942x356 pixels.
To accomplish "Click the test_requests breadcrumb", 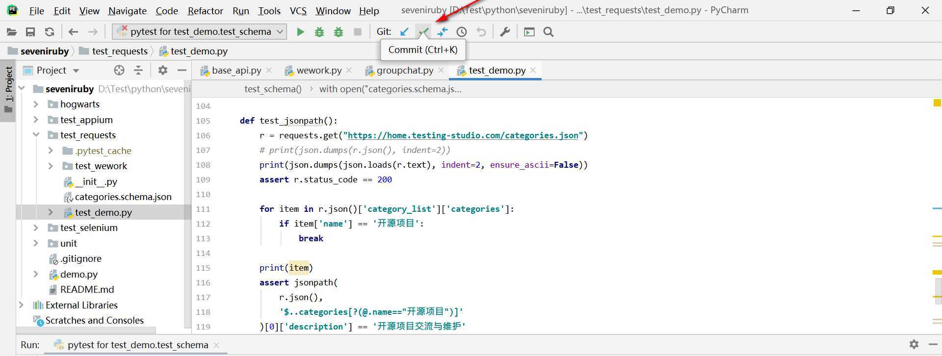I will pyautogui.click(x=113, y=51).
